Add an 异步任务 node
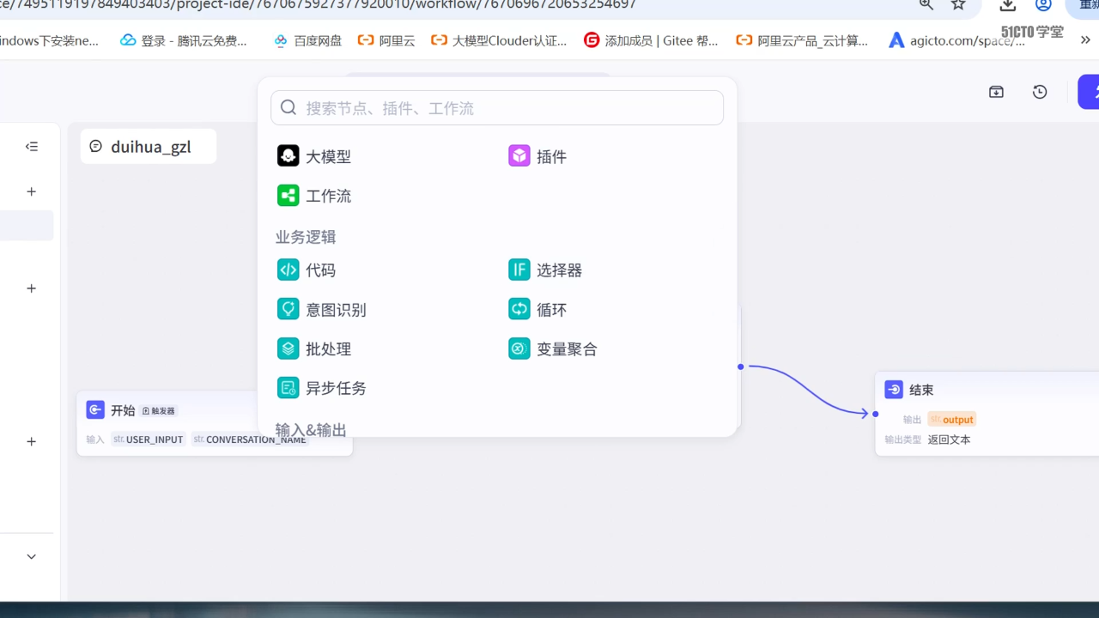 click(322, 388)
